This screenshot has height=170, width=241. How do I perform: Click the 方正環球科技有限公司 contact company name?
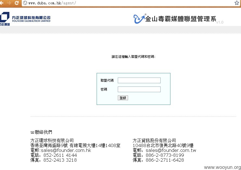click(52, 141)
